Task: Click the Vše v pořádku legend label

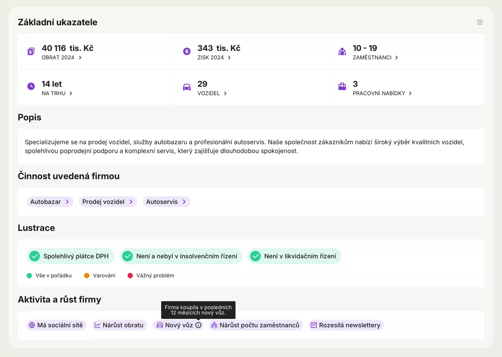Action: pos(54,276)
